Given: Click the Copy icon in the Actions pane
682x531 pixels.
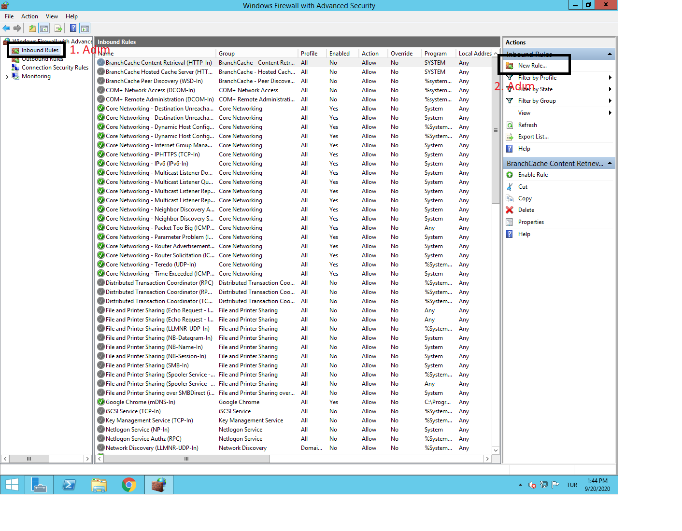Looking at the screenshot, I should point(510,198).
